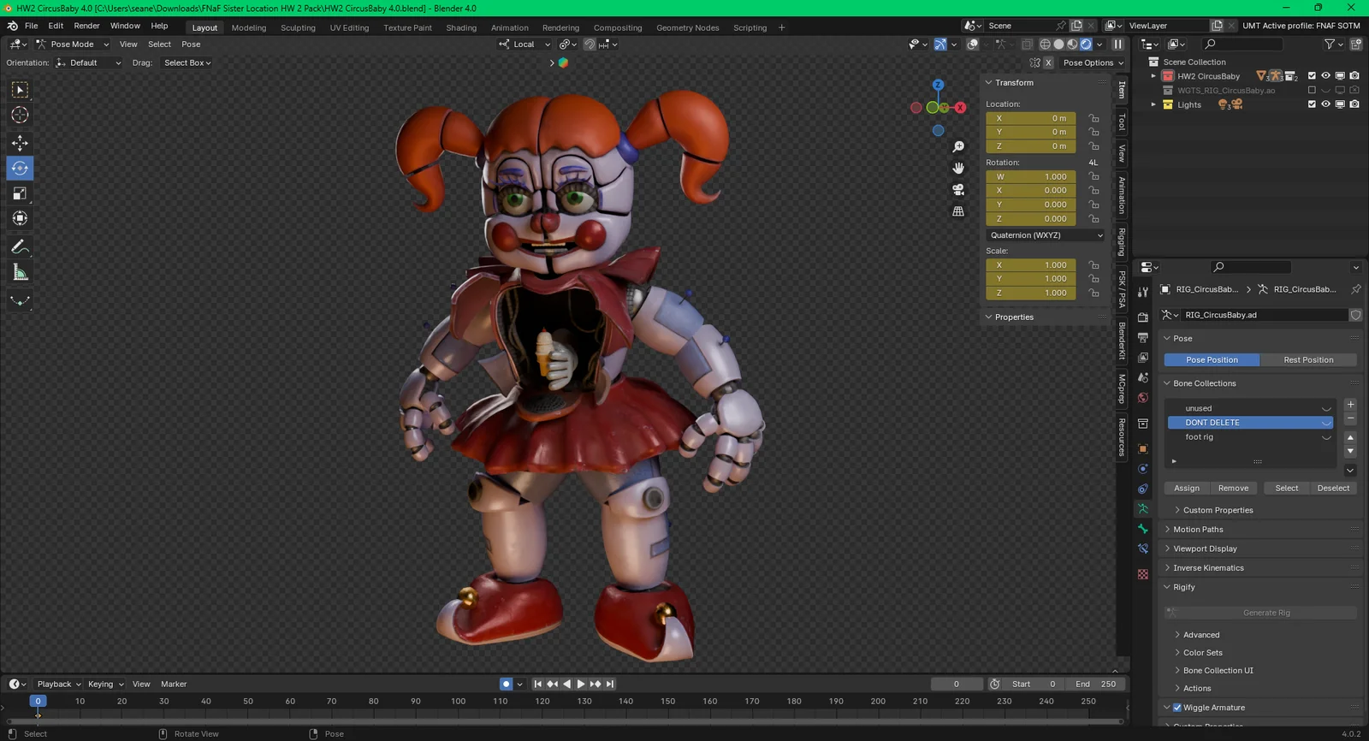Open the Tool properties tab icon
This screenshot has height=741, width=1369.
(1143, 293)
